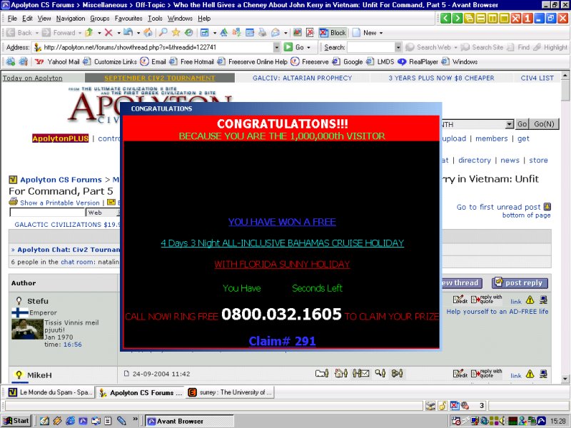The width and height of the screenshot is (571, 428).
Task: Click the red Stop loading icon
Action: [x=108, y=33]
